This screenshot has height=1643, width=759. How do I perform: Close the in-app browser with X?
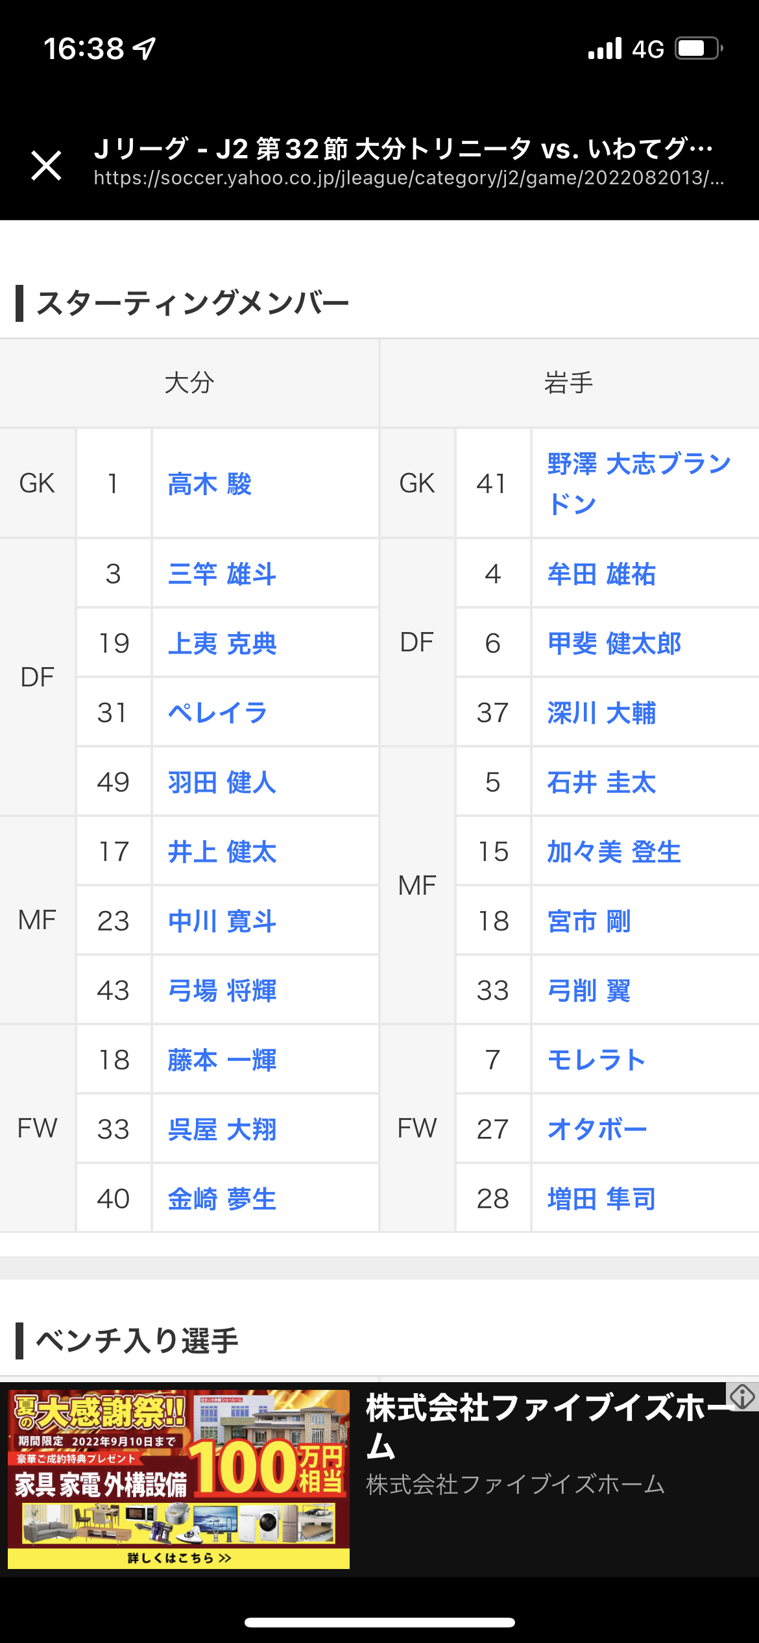pos(47,165)
